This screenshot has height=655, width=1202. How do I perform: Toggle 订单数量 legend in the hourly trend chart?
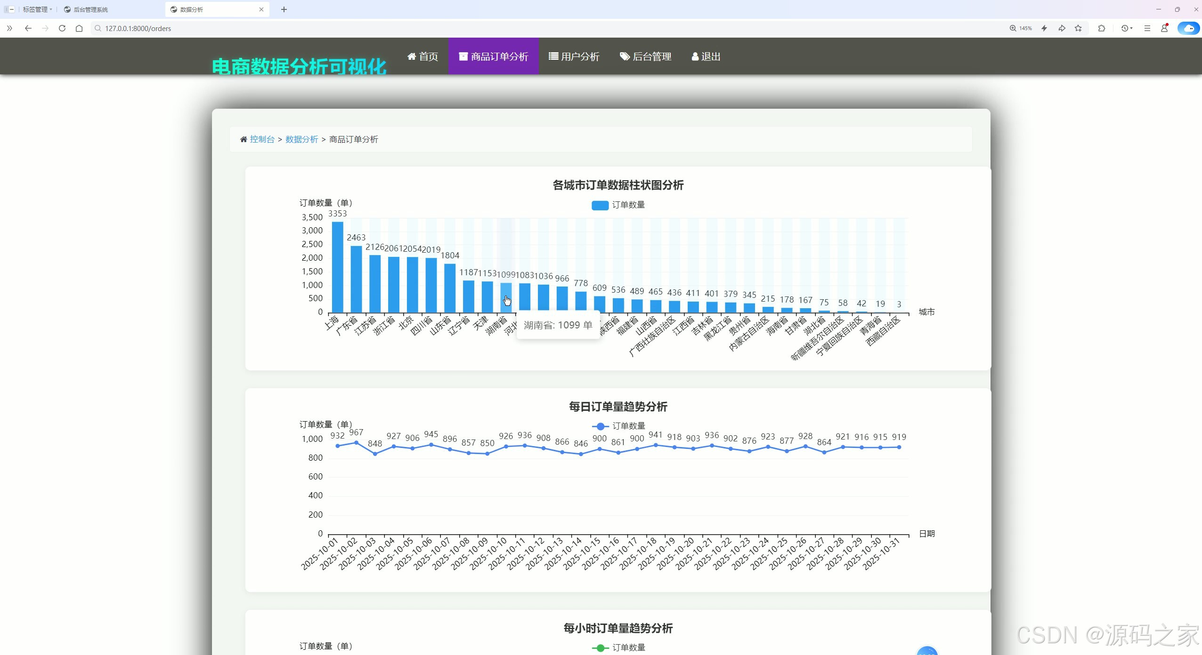coord(618,648)
